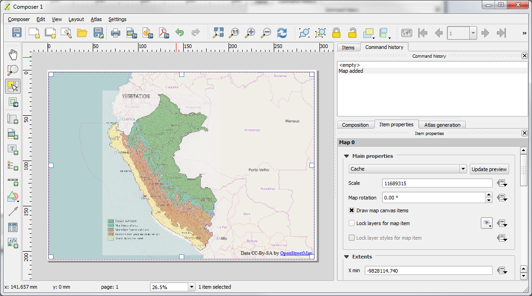
Task: Click the Update preview button
Action: (489, 169)
